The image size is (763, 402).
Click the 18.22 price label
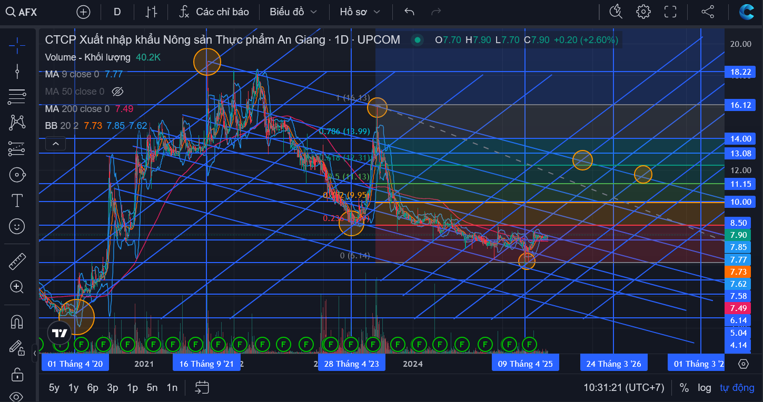point(740,72)
